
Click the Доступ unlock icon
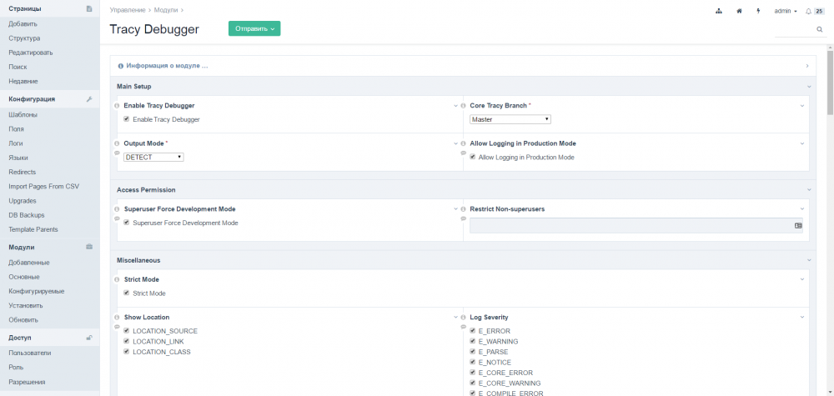(x=89, y=338)
